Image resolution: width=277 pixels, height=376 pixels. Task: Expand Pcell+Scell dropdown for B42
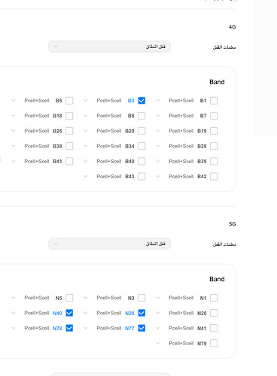tap(176, 177)
